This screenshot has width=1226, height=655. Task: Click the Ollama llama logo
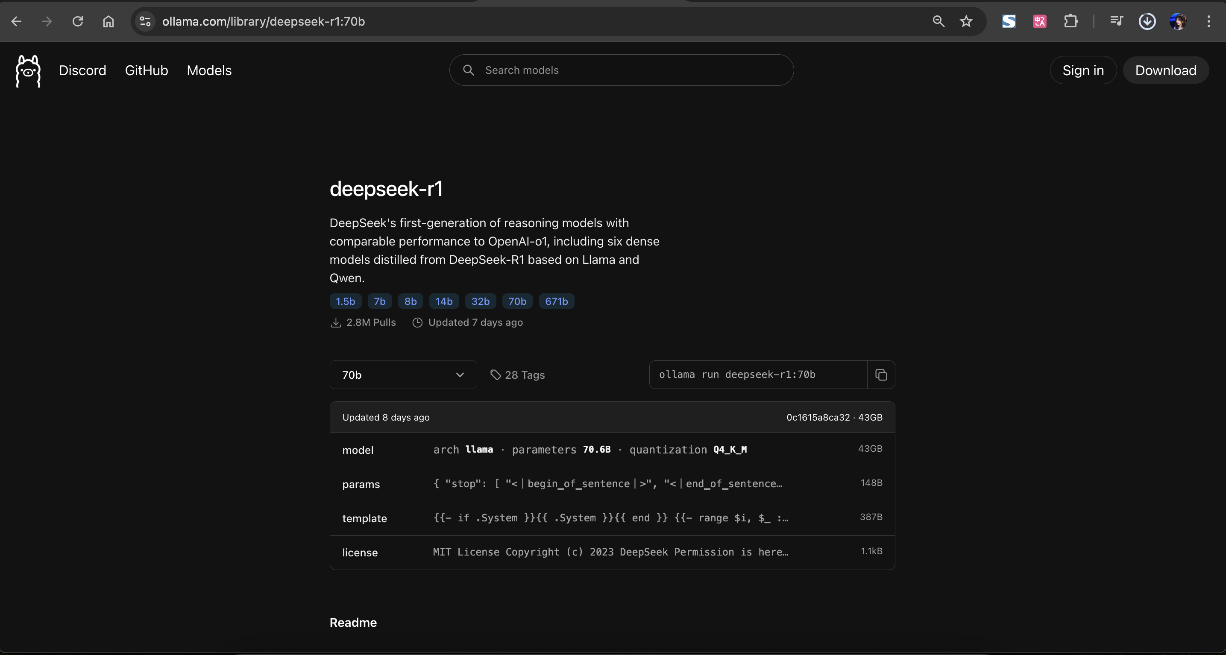click(28, 71)
